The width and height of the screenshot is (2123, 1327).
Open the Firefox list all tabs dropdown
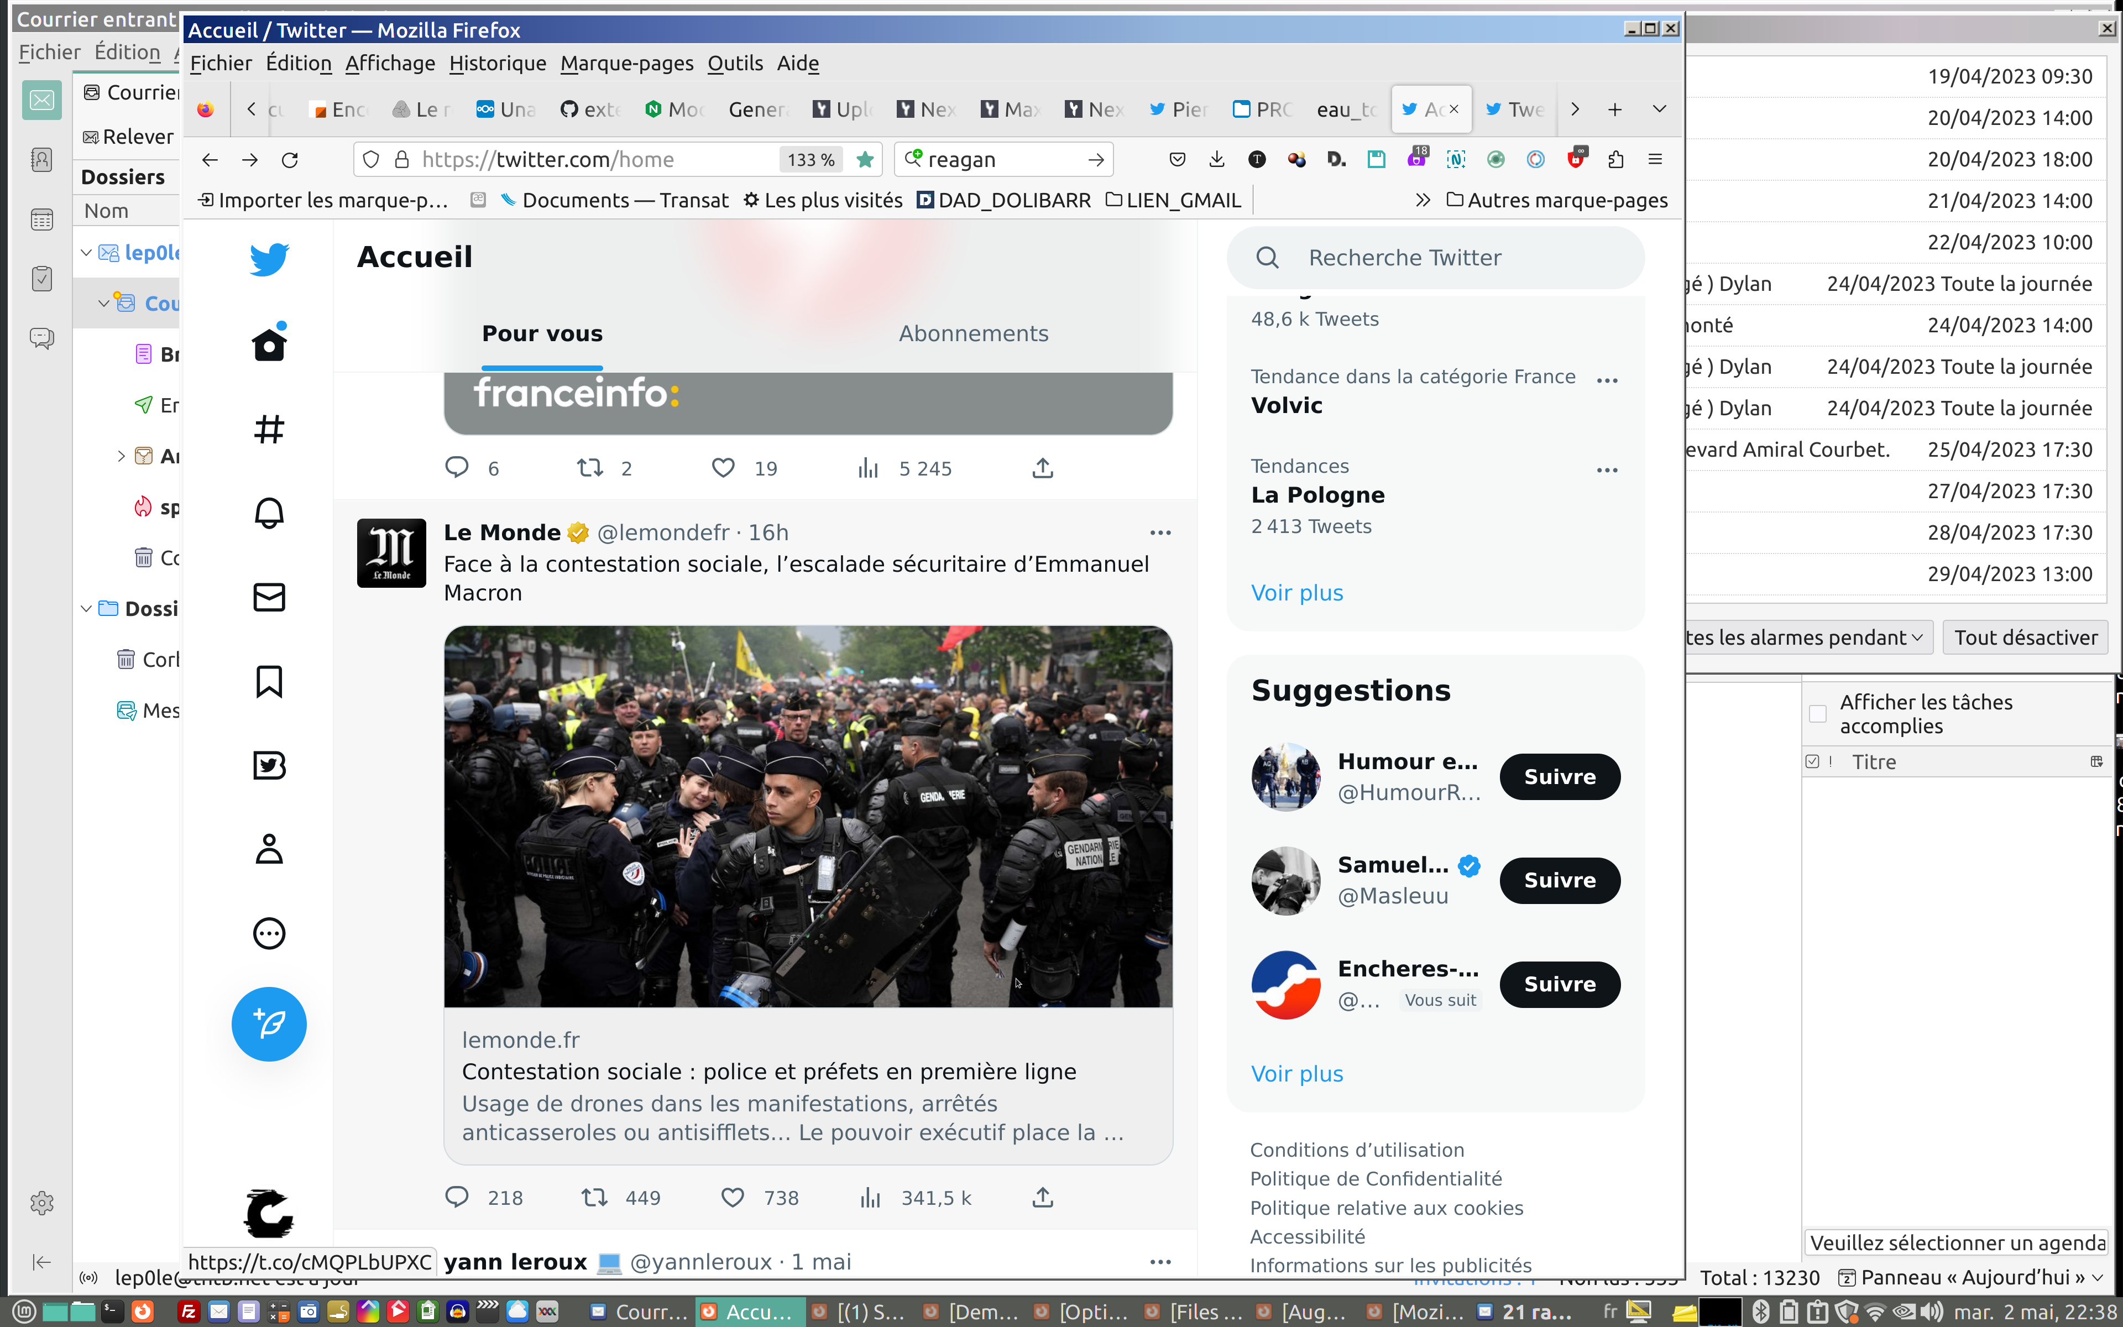pyautogui.click(x=1659, y=109)
